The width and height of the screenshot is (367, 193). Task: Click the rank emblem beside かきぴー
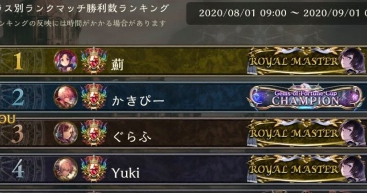94,97
